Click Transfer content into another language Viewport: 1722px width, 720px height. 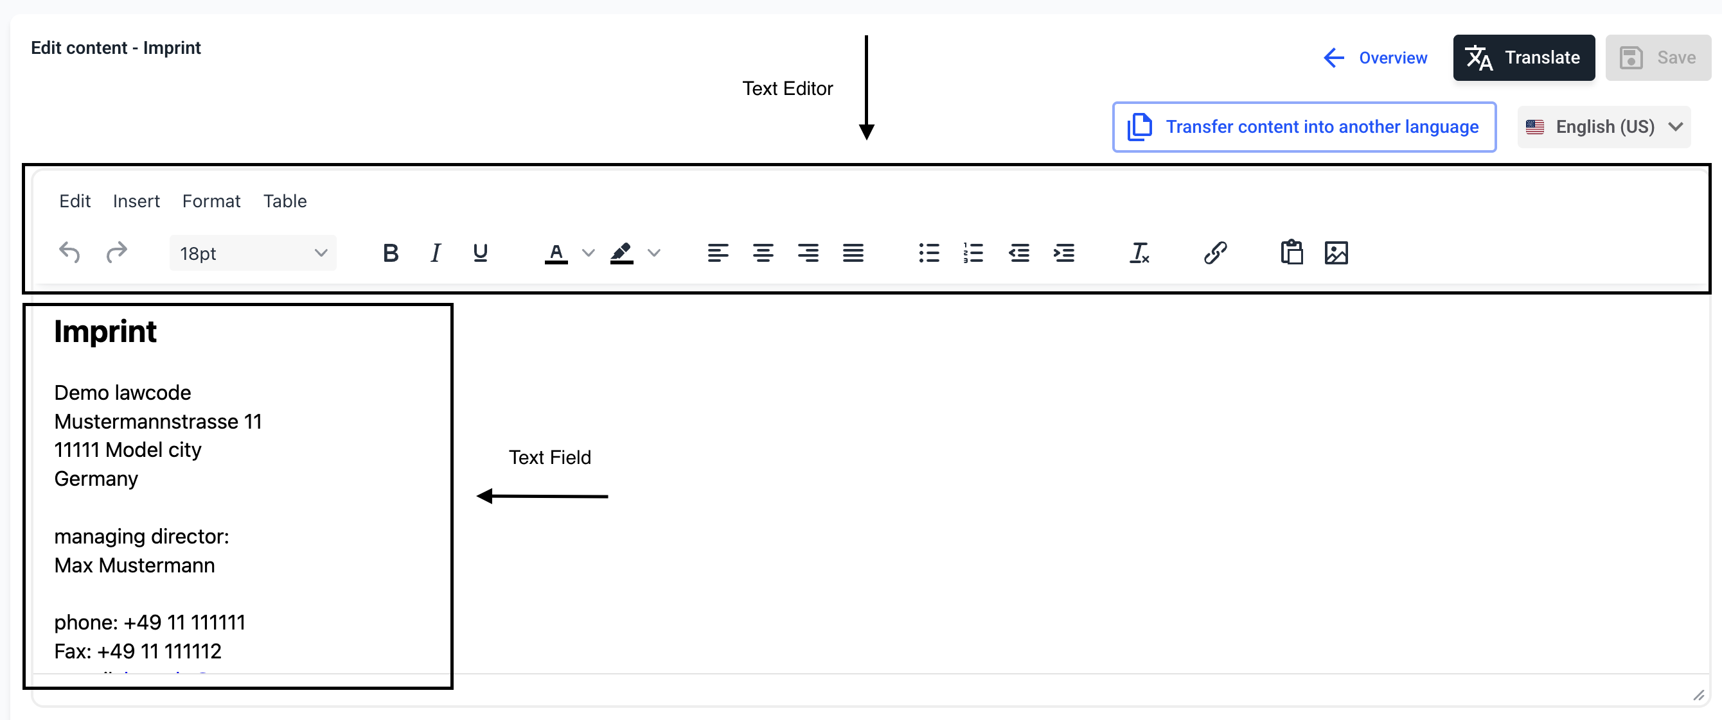(x=1304, y=126)
